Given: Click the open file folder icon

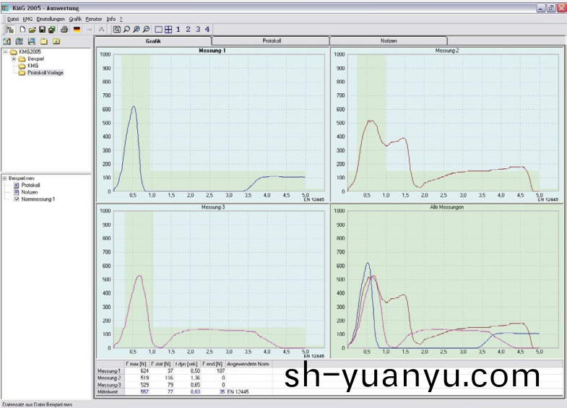Looking at the screenshot, I should 32,30.
